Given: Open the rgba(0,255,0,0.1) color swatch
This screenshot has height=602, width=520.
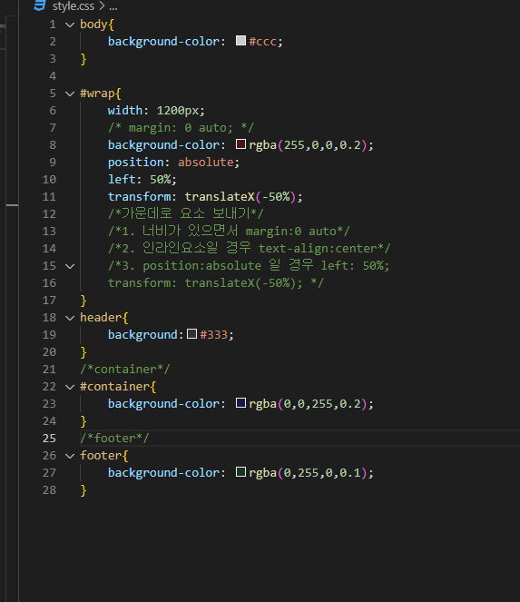Looking at the screenshot, I should tap(240, 472).
